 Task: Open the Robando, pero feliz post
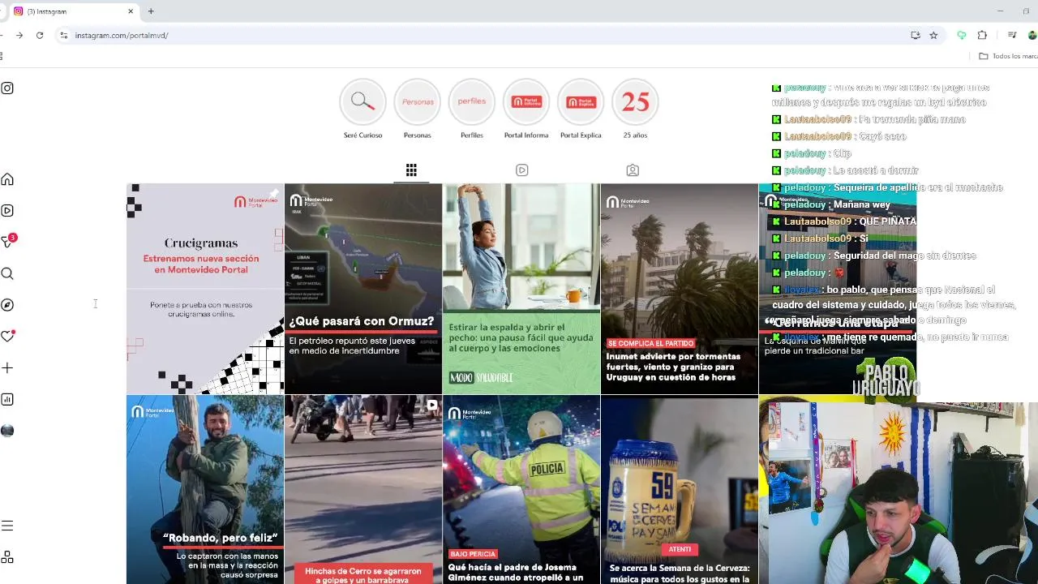205,490
